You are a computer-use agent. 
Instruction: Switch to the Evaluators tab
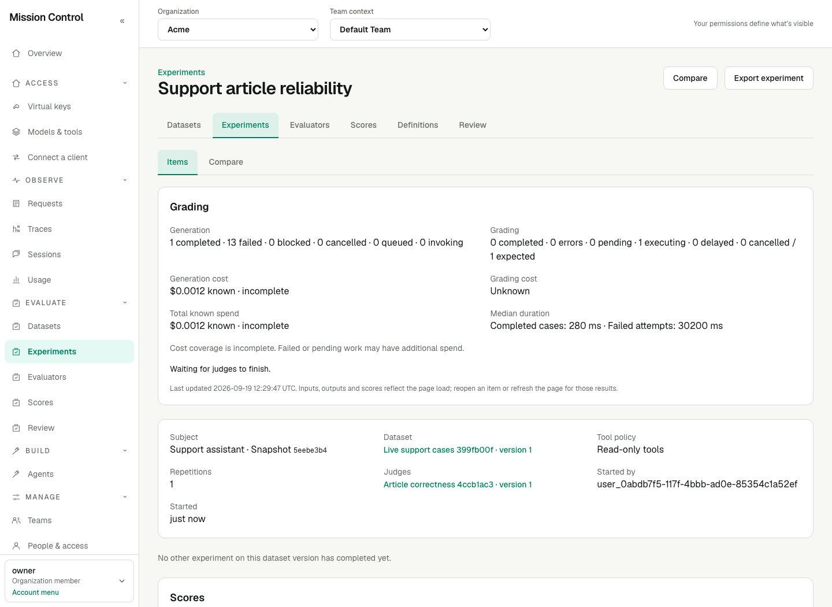tap(310, 125)
